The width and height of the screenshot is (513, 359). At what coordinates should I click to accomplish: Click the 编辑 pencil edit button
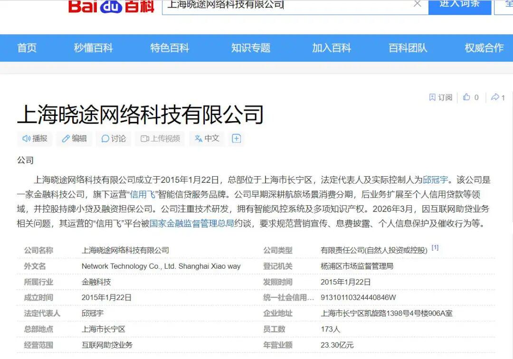pyautogui.click(x=74, y=139)
